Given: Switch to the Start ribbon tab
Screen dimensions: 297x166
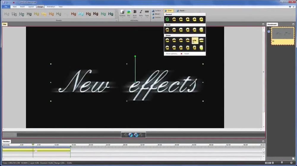Looking at the screenshot, I should 15,7.
